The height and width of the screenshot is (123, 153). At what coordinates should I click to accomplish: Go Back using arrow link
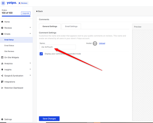click(39, 11)
